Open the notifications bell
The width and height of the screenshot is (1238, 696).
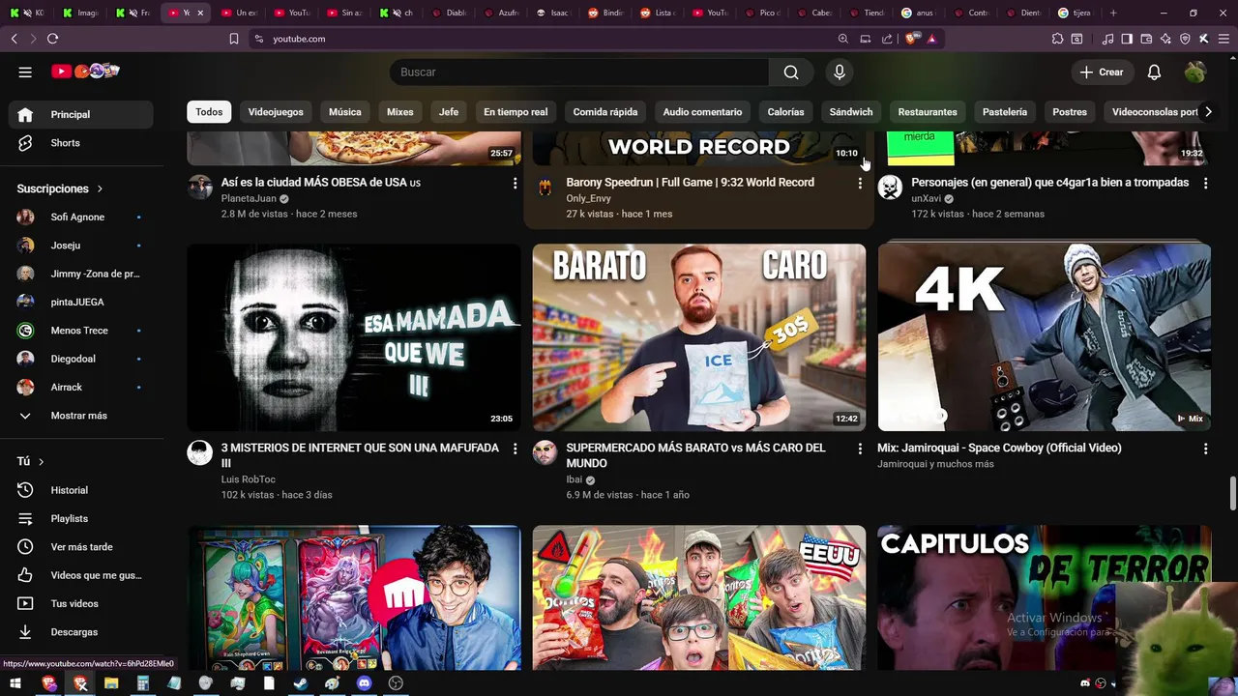pos(1154,72)
